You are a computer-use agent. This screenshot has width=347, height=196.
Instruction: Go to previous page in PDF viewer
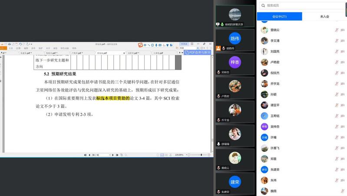89,155
